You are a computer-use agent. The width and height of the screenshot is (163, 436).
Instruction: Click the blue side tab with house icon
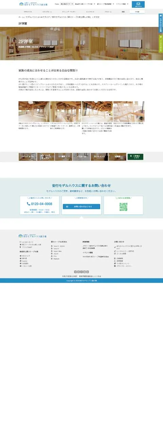pyautogui.click(x=161, y=23)
